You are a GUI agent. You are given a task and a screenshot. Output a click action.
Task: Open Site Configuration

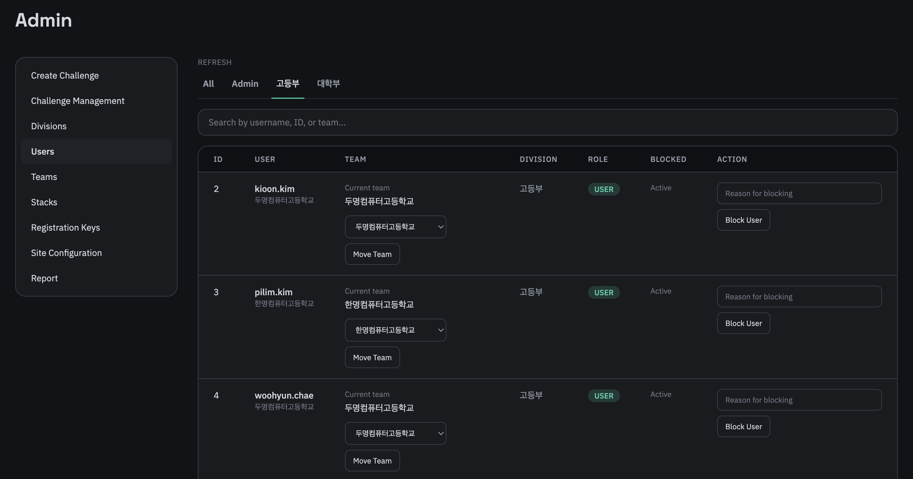[x=66, y=252]
